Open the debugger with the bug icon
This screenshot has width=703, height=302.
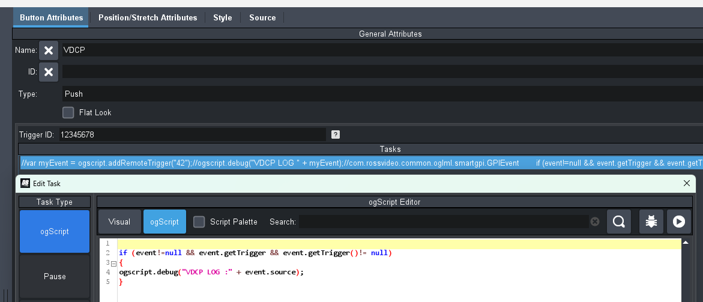pos(651,222)
